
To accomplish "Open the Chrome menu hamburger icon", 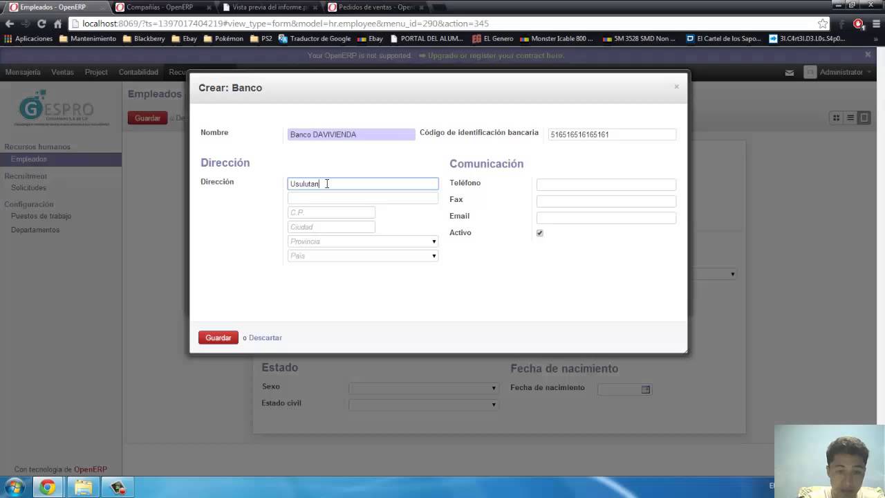I will (875, 24).
